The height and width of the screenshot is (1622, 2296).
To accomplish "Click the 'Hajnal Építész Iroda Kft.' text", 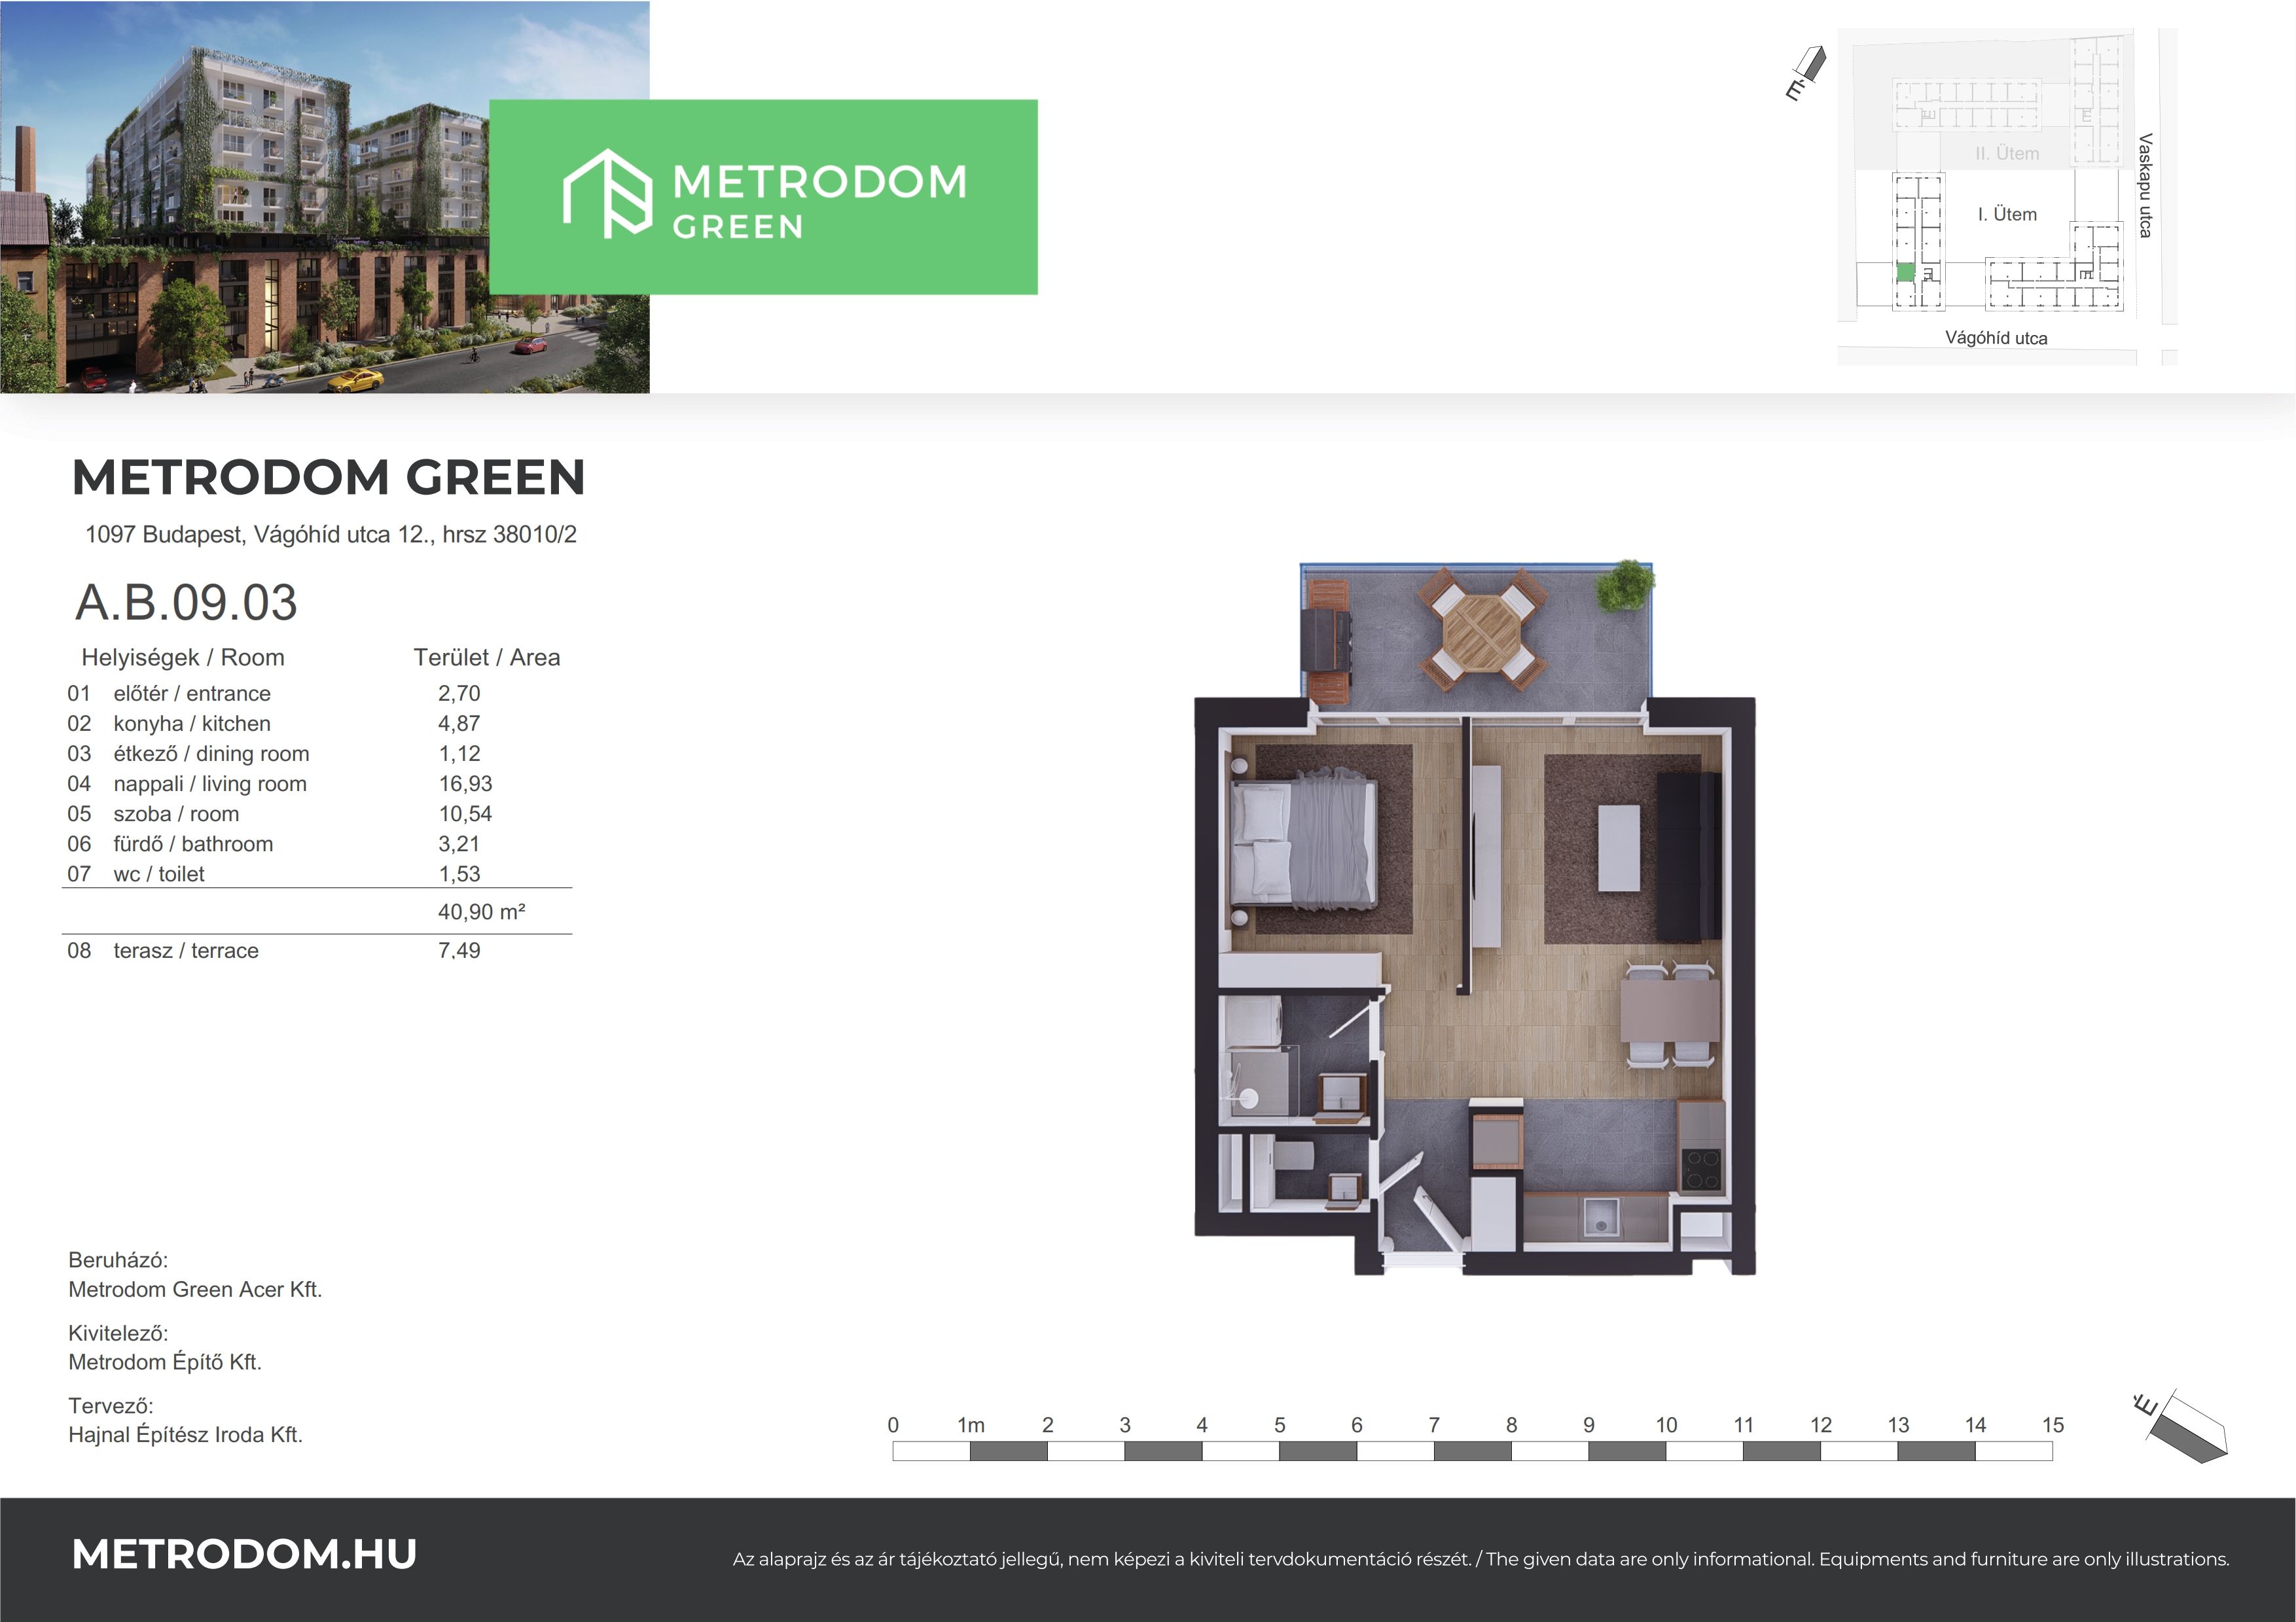I will 185,1435.
